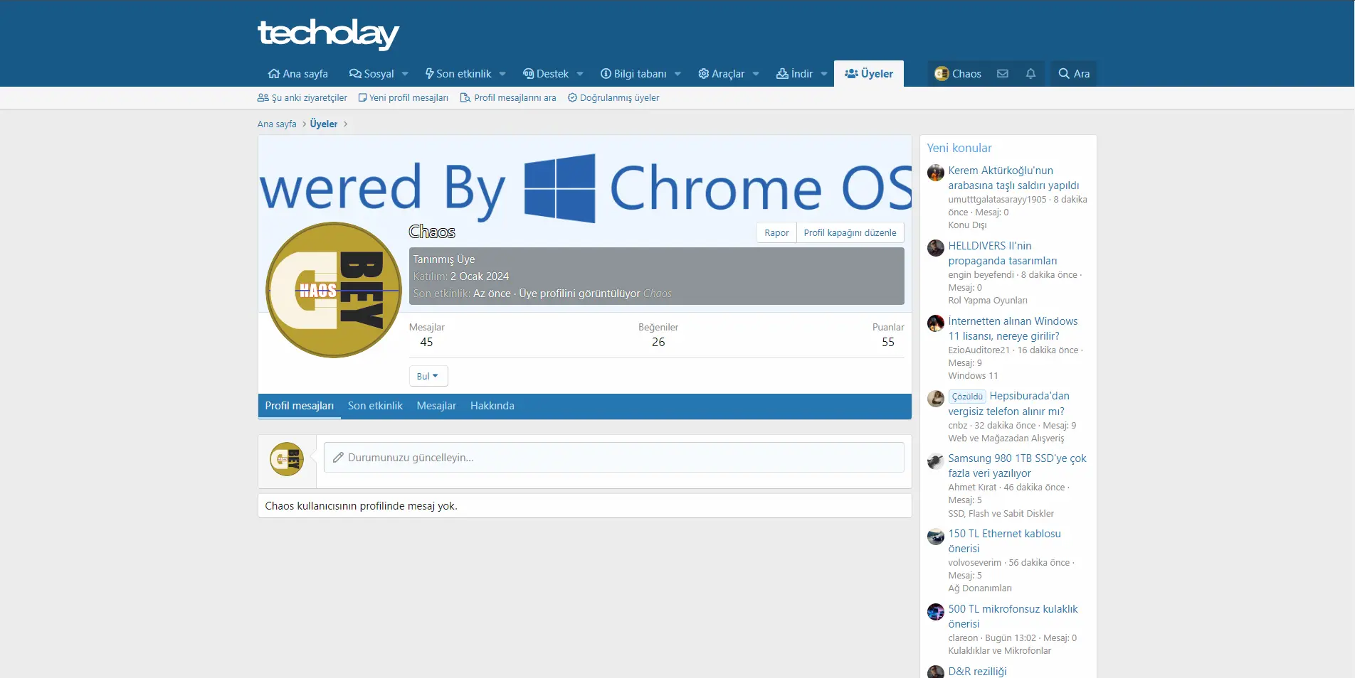Open the Son etkinlik navigation item
Viewport: 1355px width, 678px height.
[x=458, y=74]
